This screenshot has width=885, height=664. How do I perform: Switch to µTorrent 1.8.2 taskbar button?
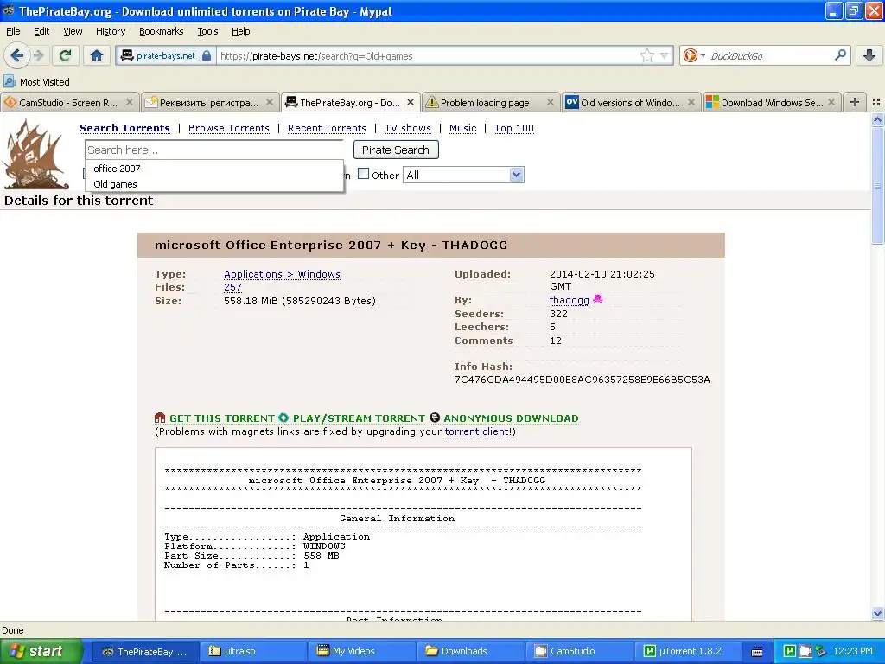[x=689, y=651]
